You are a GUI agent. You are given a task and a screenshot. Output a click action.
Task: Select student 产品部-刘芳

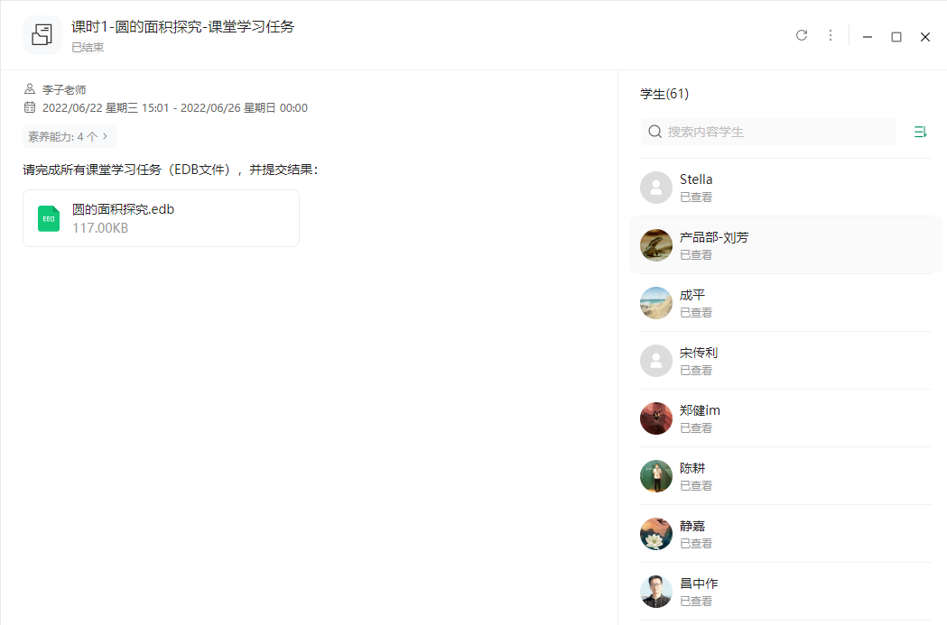click(785, 245)
